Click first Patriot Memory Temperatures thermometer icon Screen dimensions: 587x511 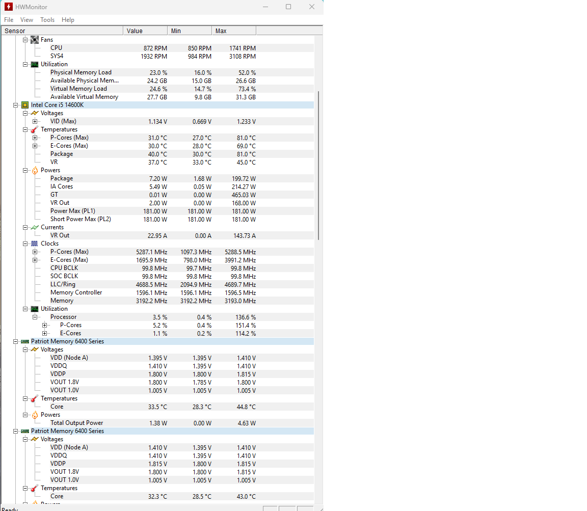pyautogui.click(x=35, y=399)
